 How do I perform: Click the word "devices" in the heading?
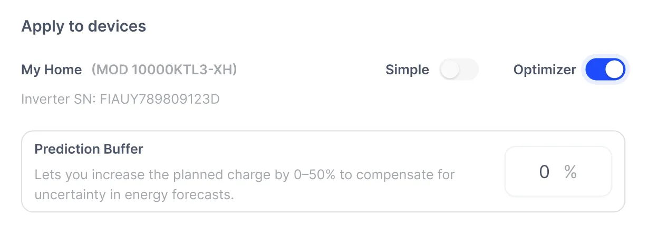pyautogui.click(x=117, y=26)
